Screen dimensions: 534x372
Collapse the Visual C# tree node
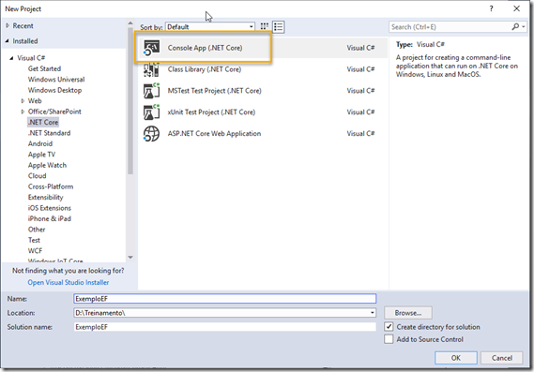point(11,58)
